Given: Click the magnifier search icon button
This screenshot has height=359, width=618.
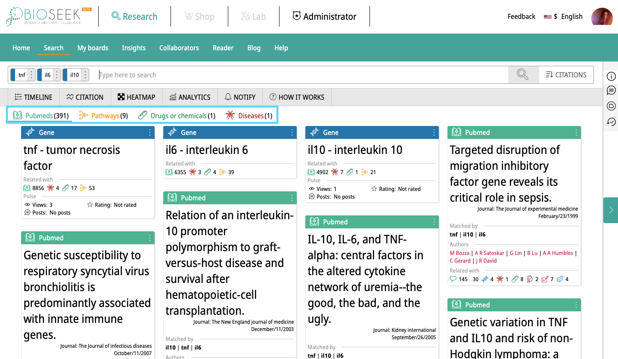Looking at the screenshot, I should (523, 75).
